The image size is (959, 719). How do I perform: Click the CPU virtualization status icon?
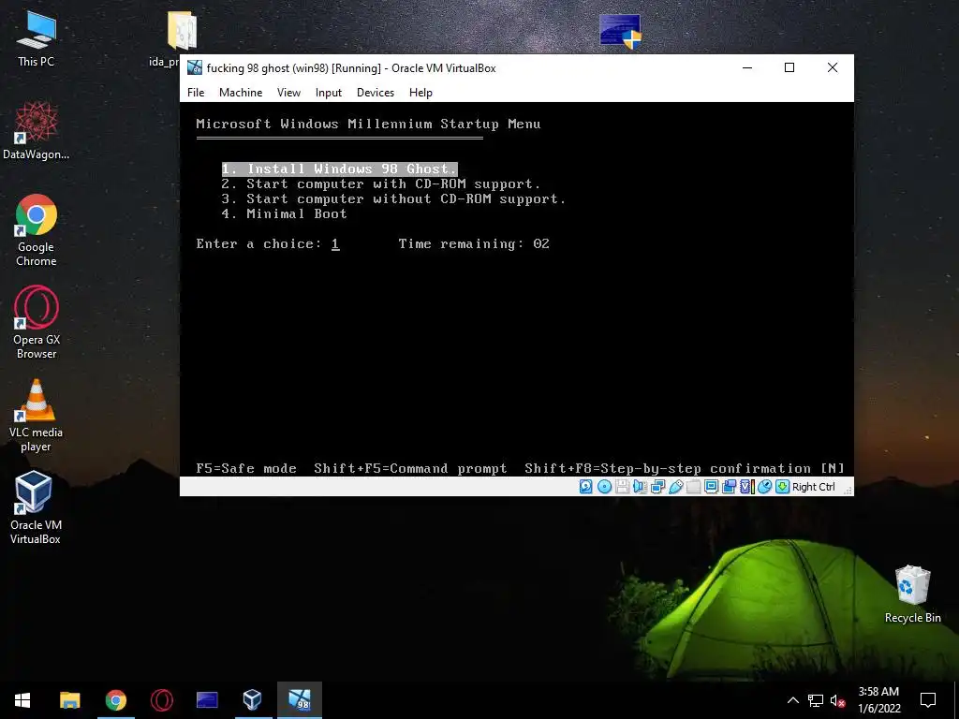pyautogui.click(x=746, y=487)
